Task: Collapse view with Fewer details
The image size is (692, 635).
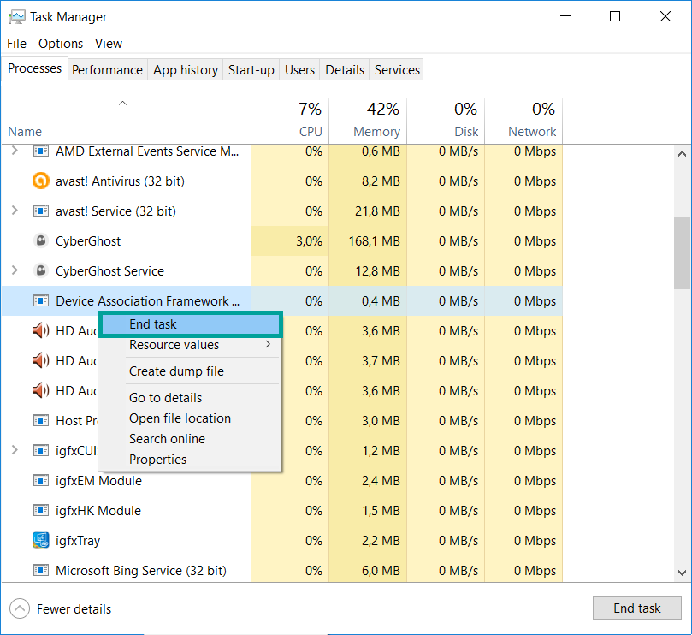Action: pos(62,609)
